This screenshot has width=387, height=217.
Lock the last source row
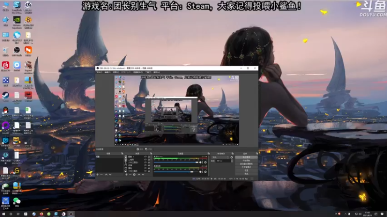click(x=149, y=171)
